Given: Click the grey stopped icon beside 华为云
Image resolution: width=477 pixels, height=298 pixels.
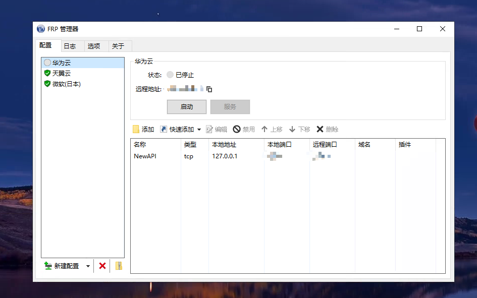Looking at the screenshot, I should pyautogui.click(x=47, y=63).
